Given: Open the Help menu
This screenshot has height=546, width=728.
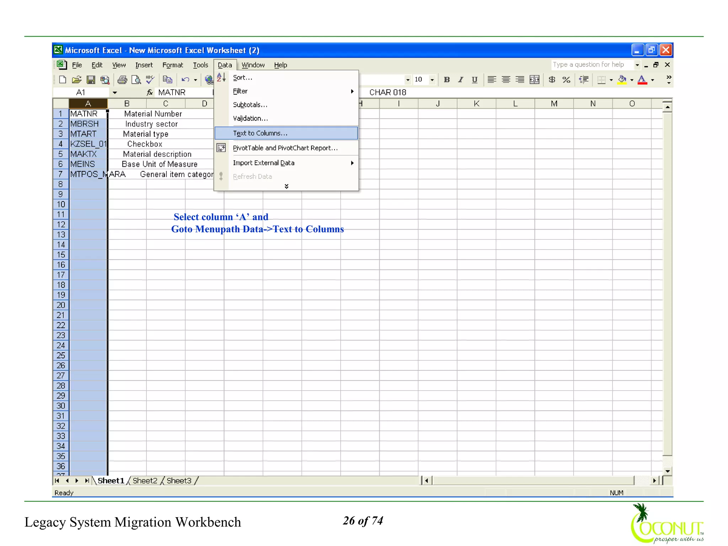Looking at the screenshot, I should pyautogui.click(x=280, y=65).
